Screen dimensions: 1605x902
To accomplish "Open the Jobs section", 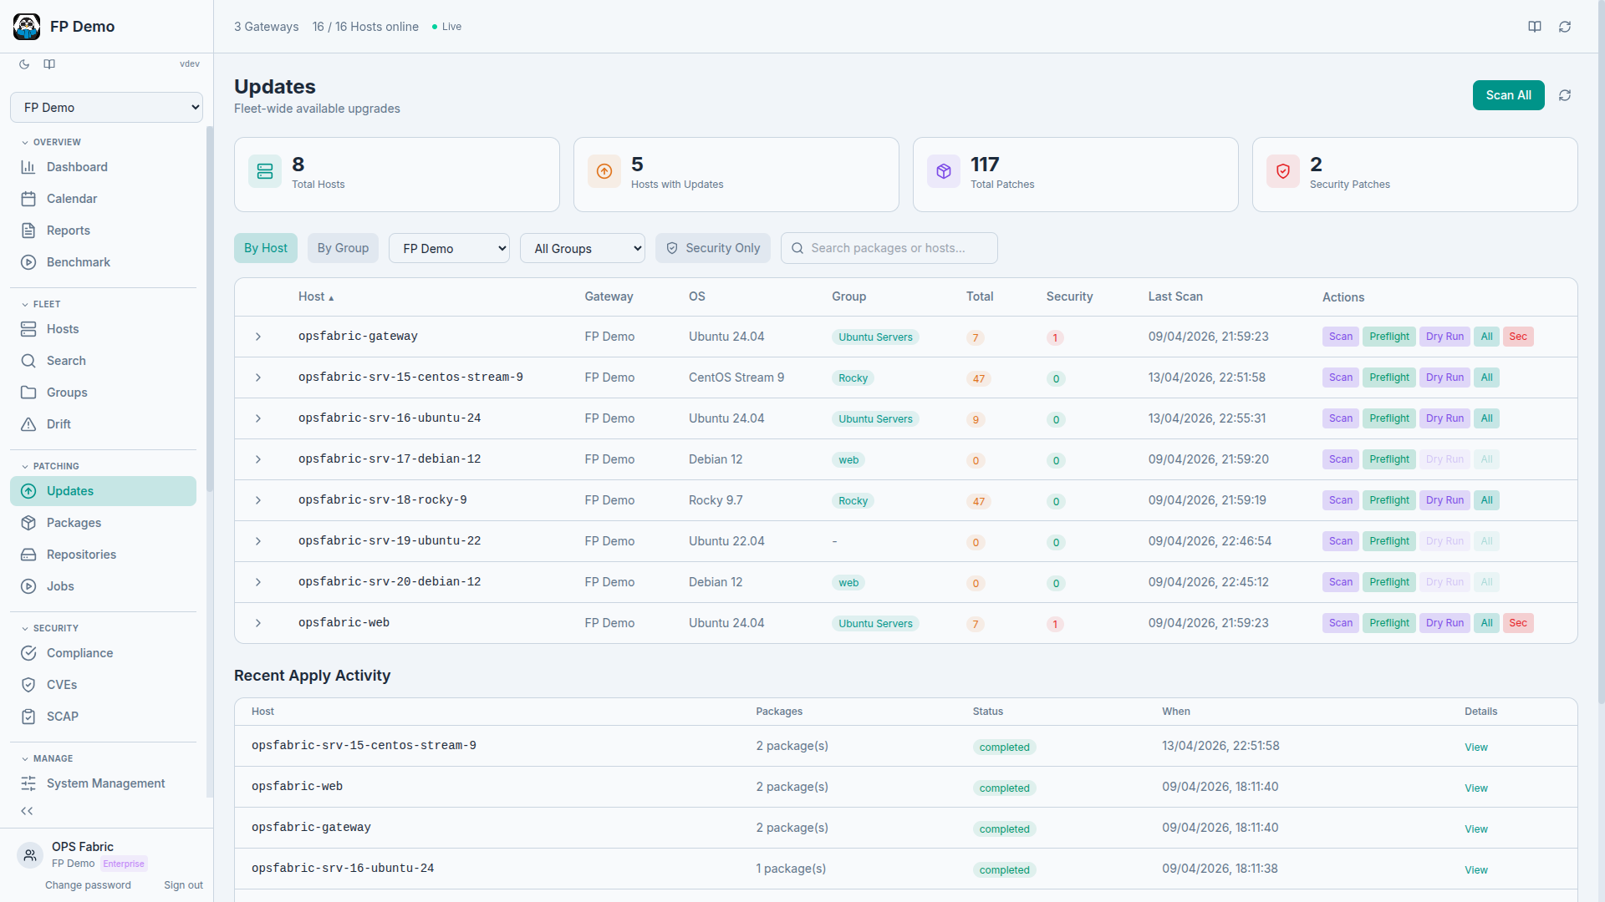I will [x=59, y=586].
